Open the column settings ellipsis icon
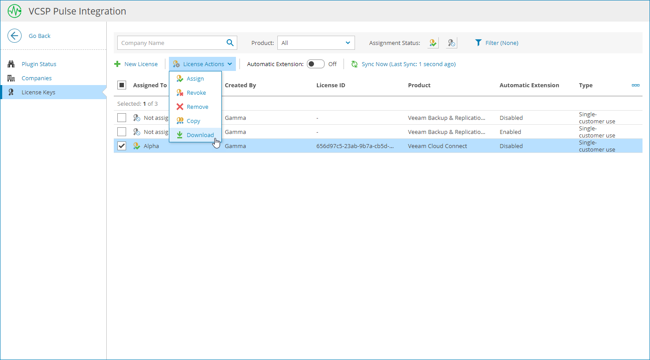 click(635, 85)
